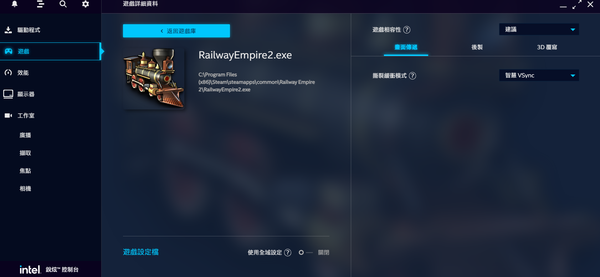Screen dimensions: 600x277
Task: Open the 驅動程式 drivers section
Action: pyautogui.click(x=50, y=30)
